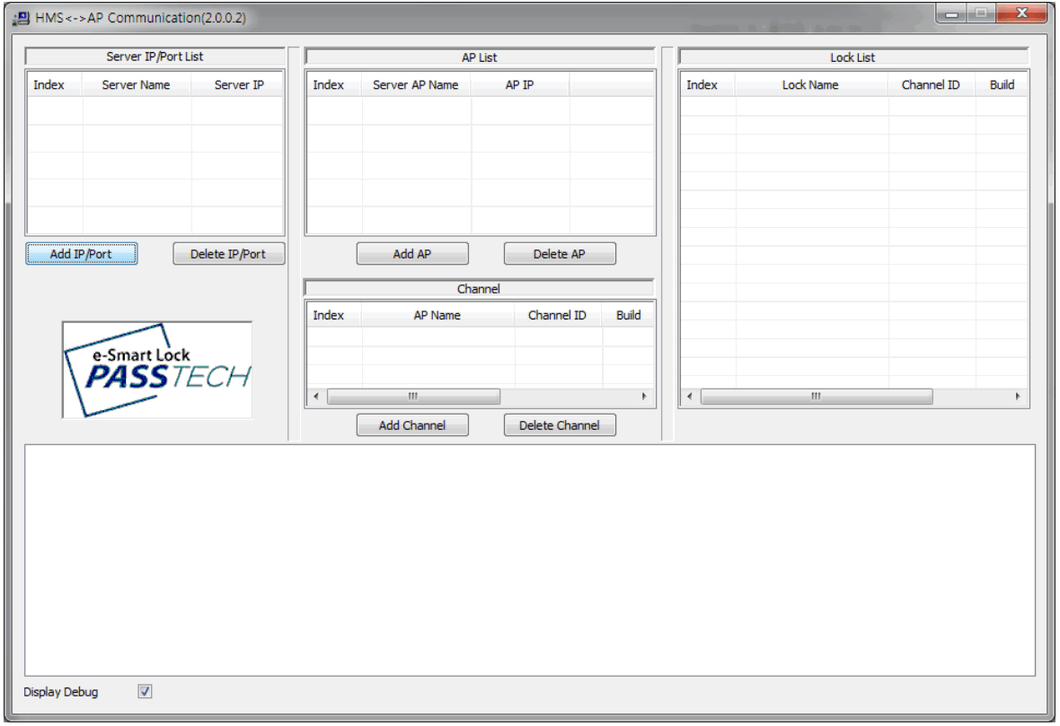Screen dimensions: 1060x726
Task: Click the Server AP Name column header
Action: (x=415, y=84)
